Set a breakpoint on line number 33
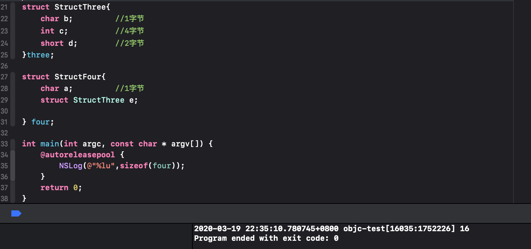Viewport: 531px width, 249px height. (x=4, y=144)
